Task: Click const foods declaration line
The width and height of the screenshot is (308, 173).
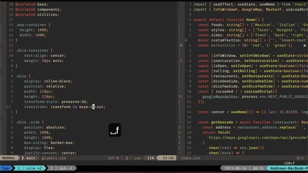Action: click(253, 25)
